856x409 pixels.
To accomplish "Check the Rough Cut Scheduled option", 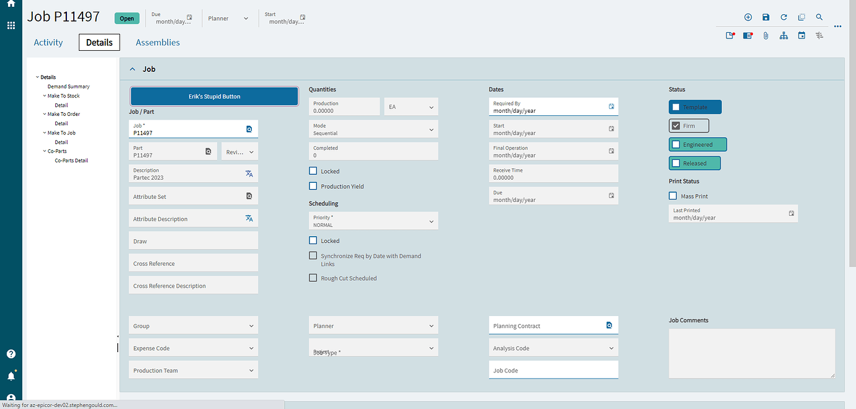I will click(313, 278).
